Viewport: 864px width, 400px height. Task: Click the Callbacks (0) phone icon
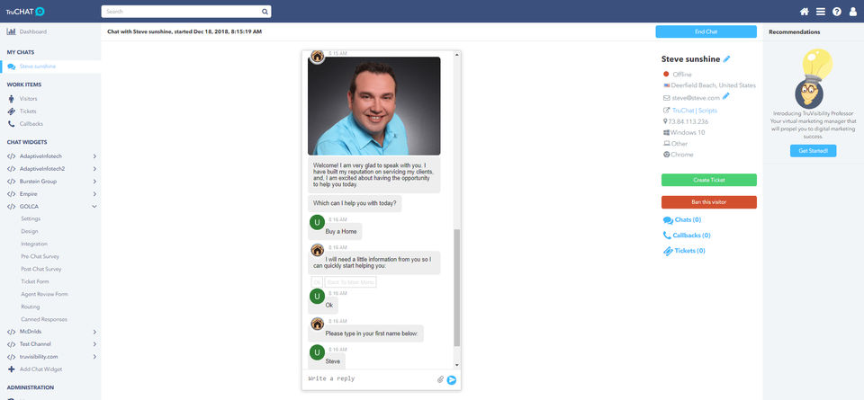pyautogui.click(x=667, y=236)
